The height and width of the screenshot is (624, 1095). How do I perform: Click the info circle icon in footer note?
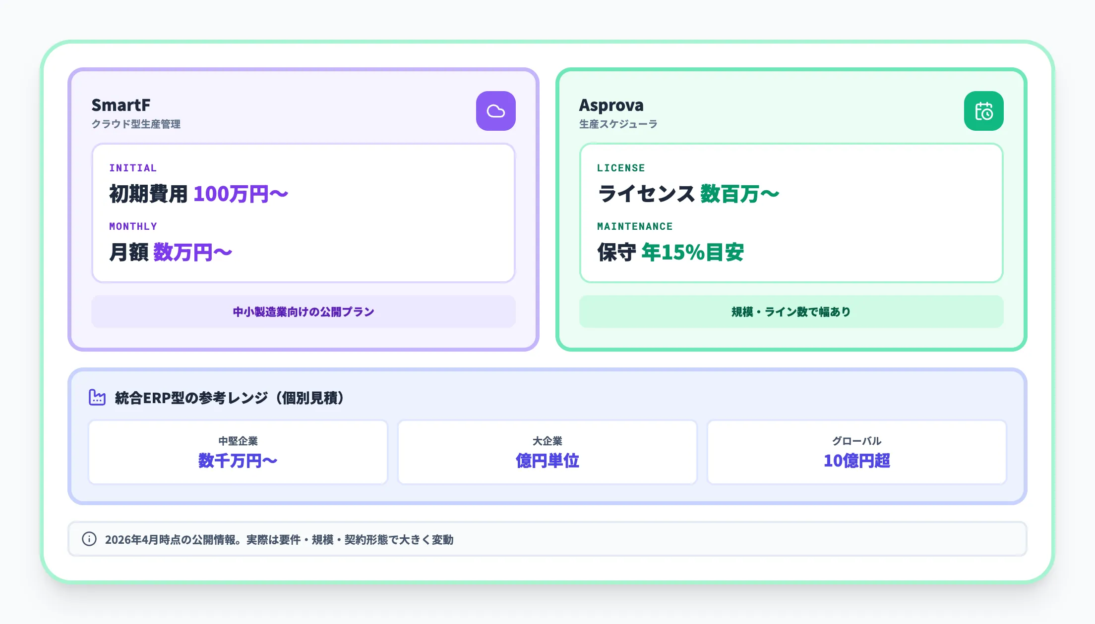89,539
